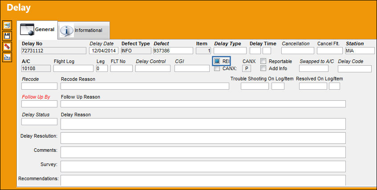377x190 pixels.
Task: Tick the CANX: checkbox
Action: pyautogui.click(x=217, y=69)
